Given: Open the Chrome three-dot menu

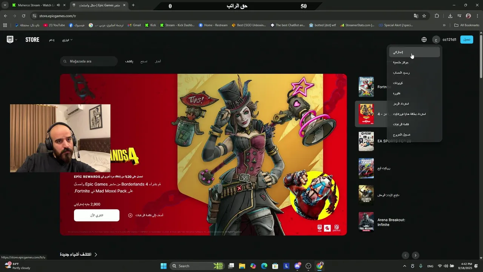Looking at the screenshot, I should [477, 16].
